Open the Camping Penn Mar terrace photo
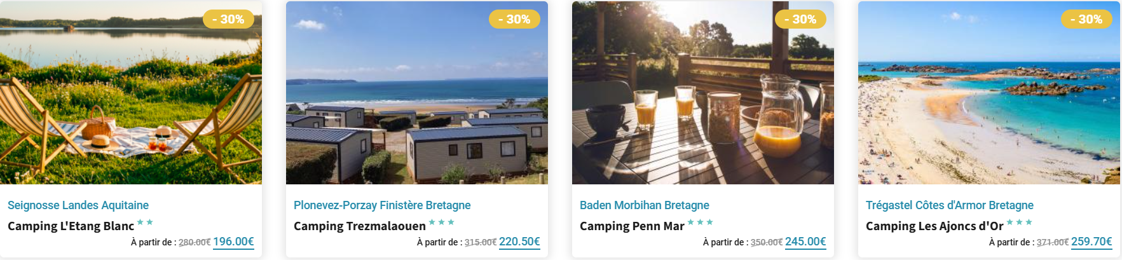 (702, 102)
